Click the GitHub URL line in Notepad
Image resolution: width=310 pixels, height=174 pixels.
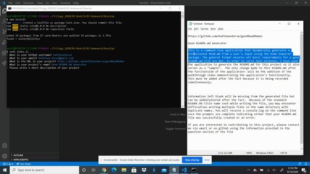(225, 36)
